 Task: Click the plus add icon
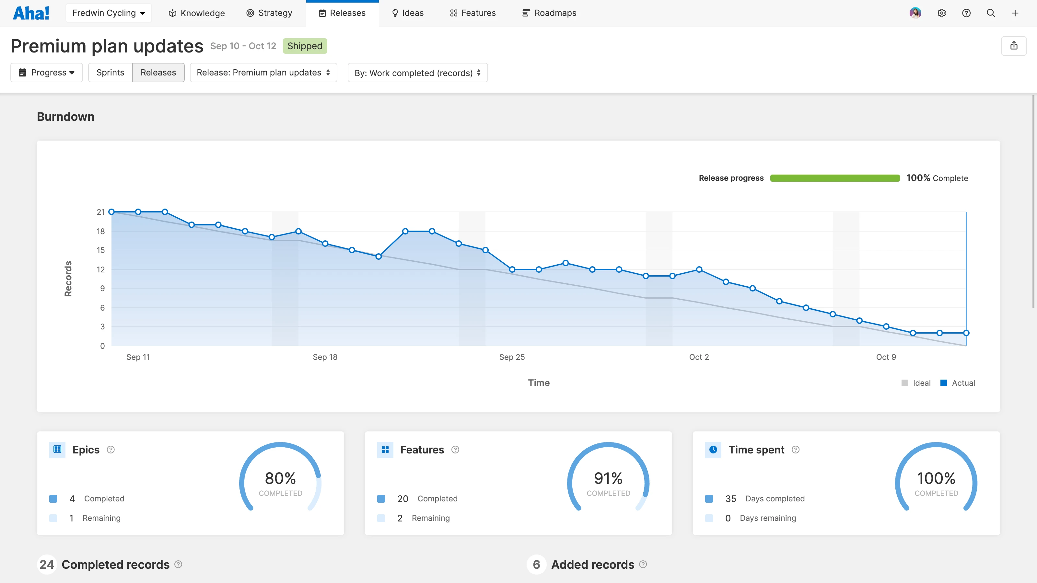pos(1015,13)
